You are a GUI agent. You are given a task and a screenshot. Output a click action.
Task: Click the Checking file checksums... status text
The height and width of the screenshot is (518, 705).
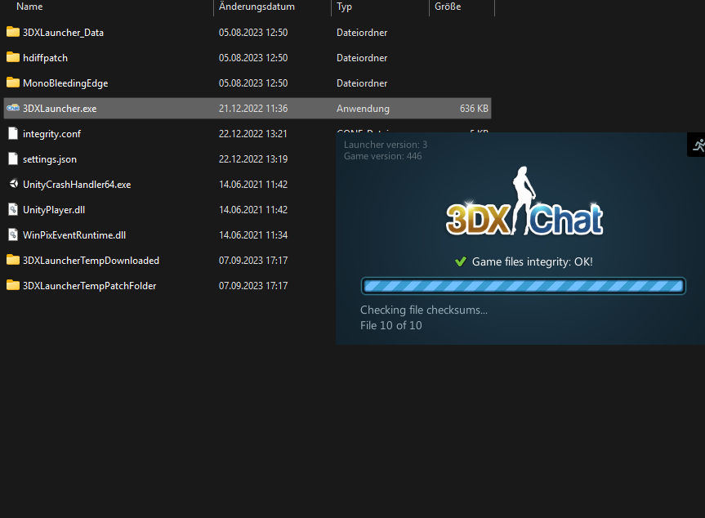[x=424, y=310]
